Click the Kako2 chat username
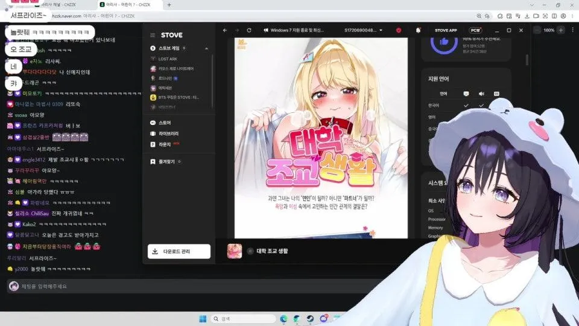Viewport: 579px width, 326px height. click(x=29, y=225)
